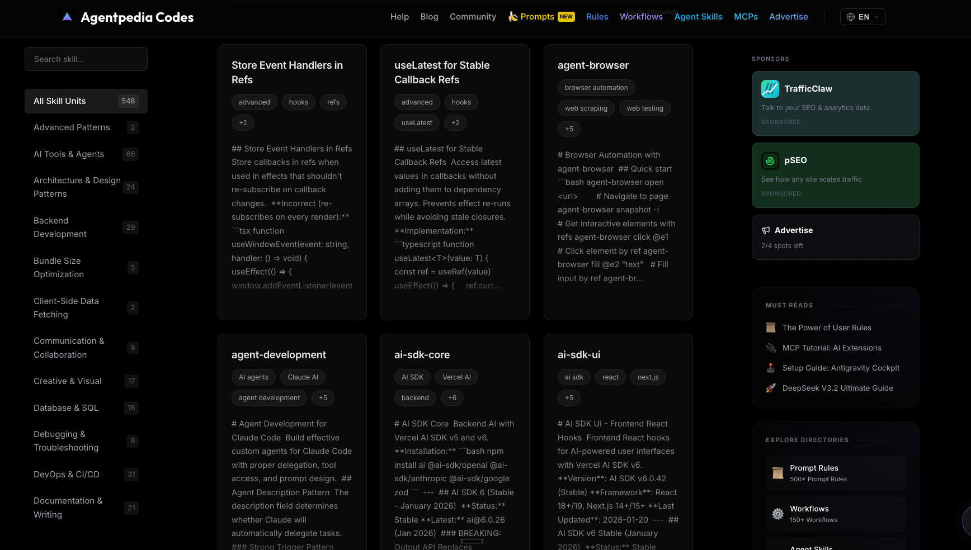Screen dimensions: 971x550
Task: Filter by Client-Side Data Fetching
Action: [86, 308]
